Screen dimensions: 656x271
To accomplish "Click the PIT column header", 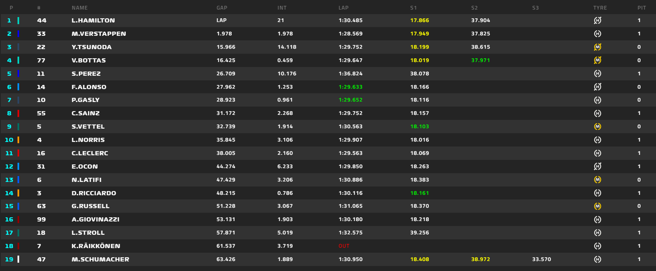I will pos(642,8).
